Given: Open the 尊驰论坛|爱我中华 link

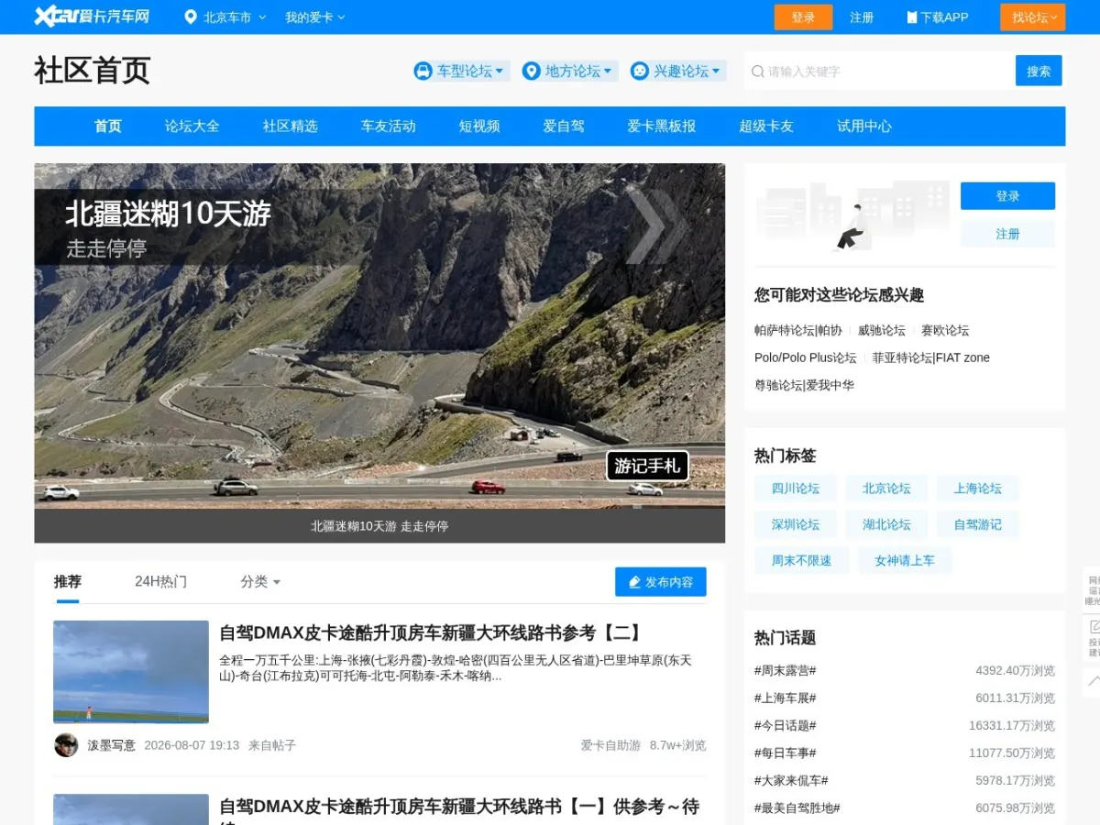Looking at the screenshot, I should pos(805,385).
